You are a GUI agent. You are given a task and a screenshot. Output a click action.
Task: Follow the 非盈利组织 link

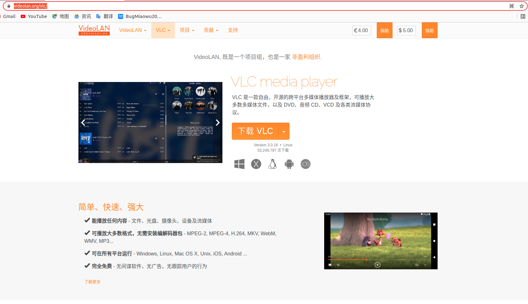(307, 57)
